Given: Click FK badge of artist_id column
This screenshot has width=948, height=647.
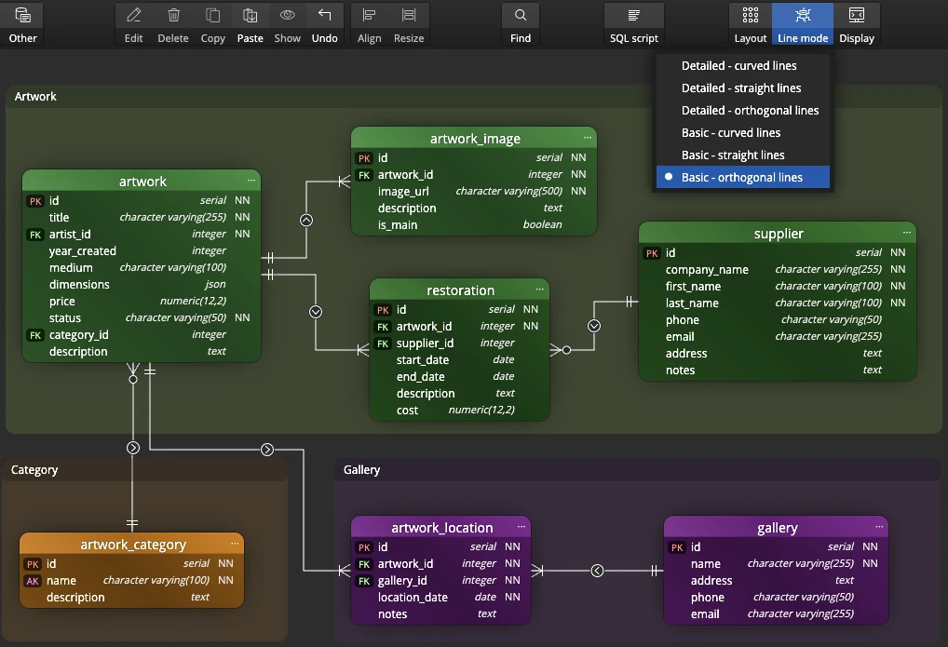Looking at the screenshot, I should coord(35,235).
